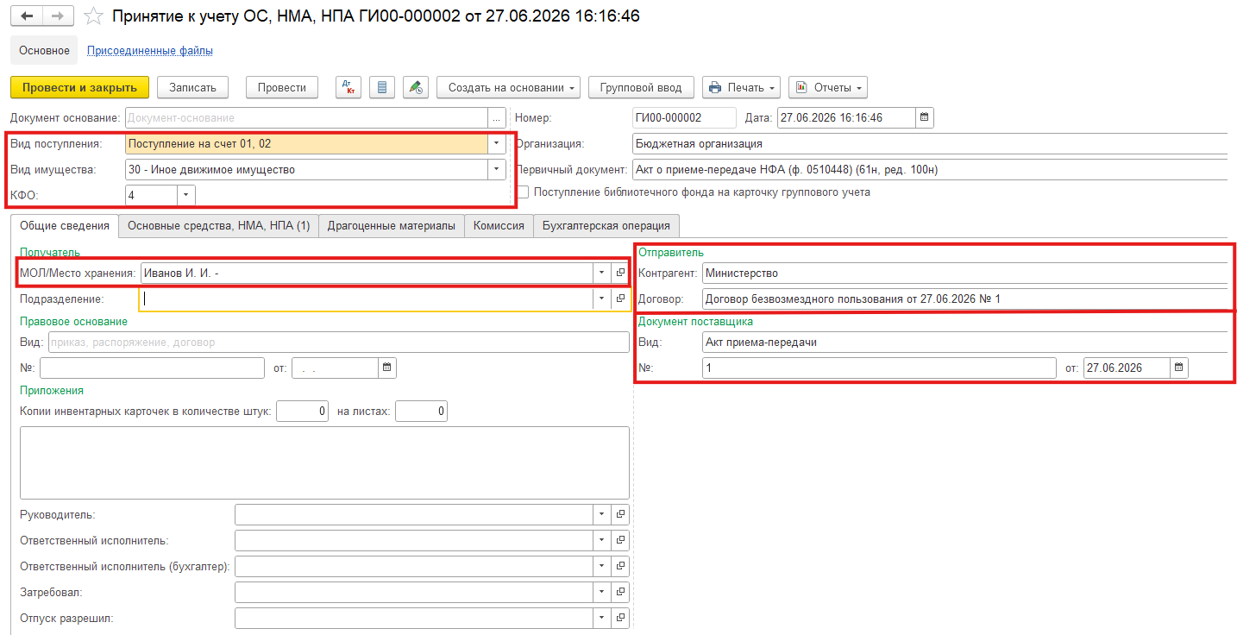Open calendar for Документ поставщика date

pos(1178,368)
